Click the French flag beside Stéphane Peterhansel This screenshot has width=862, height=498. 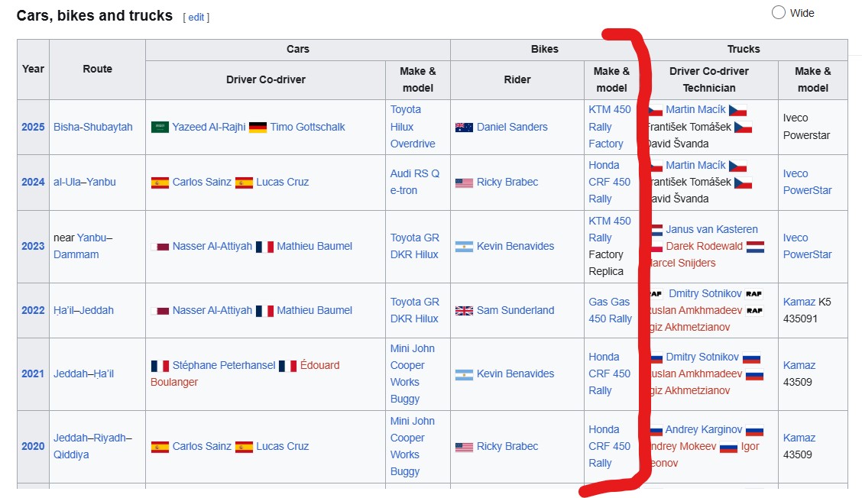[x=160, y=366]
